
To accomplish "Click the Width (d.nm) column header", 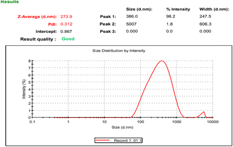I will [x=214, y=9].
